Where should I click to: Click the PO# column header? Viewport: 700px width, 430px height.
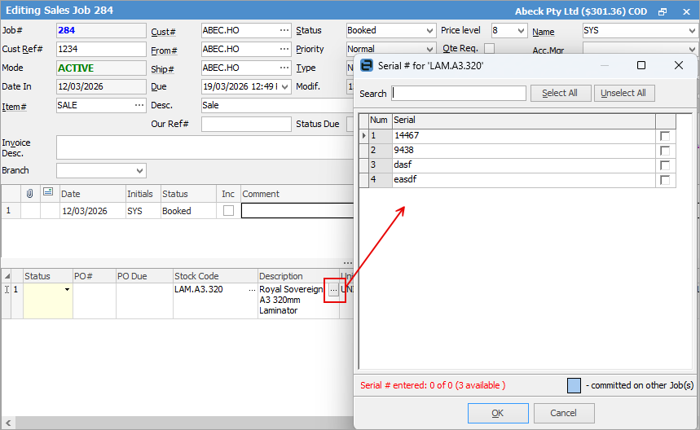(x=95, y=276)
